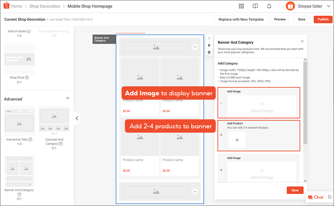The height and width of the screenshot is (206, 334).
Task: Click the right panel vertical scrollbar
Action: (305, 100)
